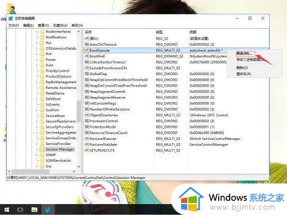Select the ProcessorControl value name
This screenshot has height=215, width=287.
103,121
